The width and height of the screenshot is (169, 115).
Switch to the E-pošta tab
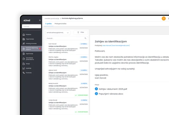49,24
